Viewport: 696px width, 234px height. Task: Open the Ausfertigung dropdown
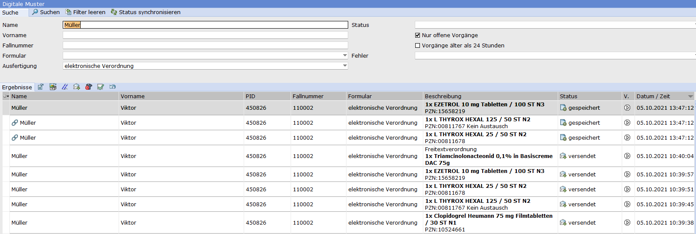pos(345,66)
